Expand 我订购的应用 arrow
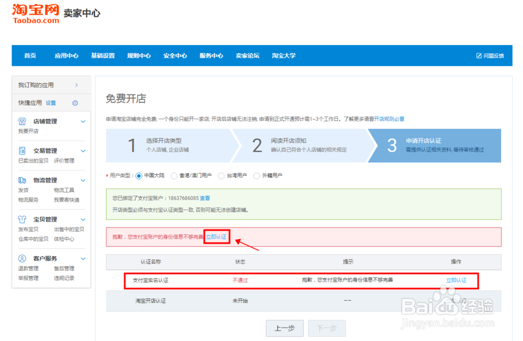Screen dimensions: 523x341 (x=76, y=85)
